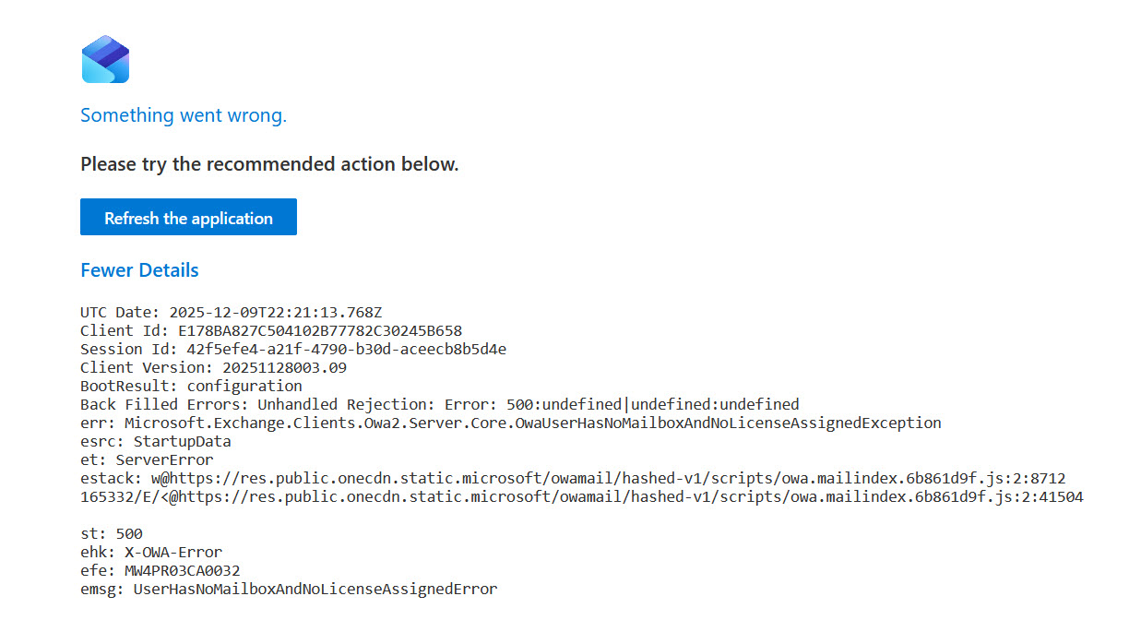The height and width of the screenshot is (632, 1141).
Task: Click the Session Id line
Action: coord(293,350)
